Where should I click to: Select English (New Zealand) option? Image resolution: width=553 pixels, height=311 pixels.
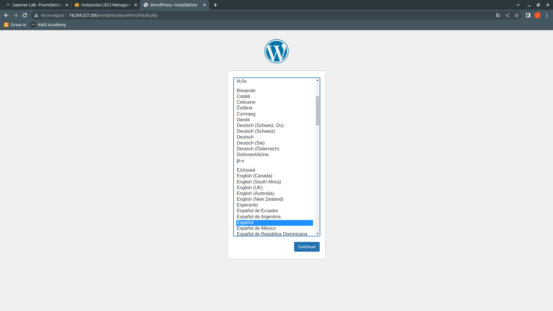tap(274, 199)
